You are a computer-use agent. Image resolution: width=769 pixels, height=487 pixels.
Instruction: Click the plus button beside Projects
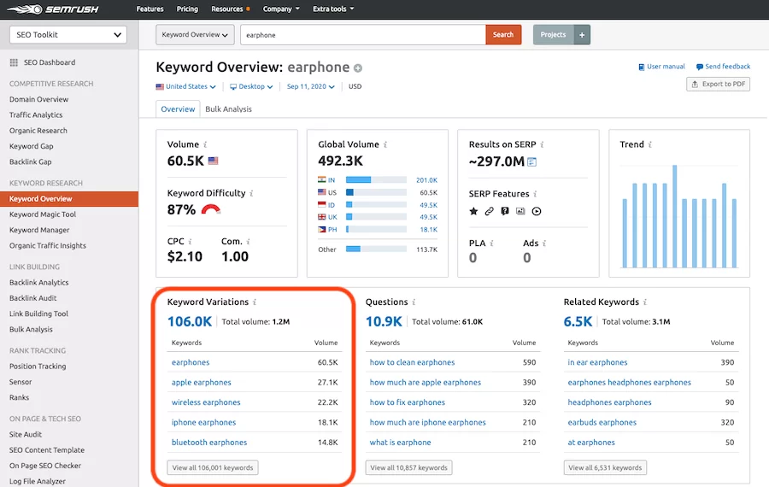click(582, 35)
